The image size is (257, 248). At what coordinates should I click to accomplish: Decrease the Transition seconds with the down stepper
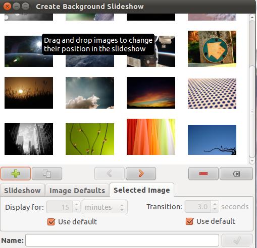coord(215,209)
